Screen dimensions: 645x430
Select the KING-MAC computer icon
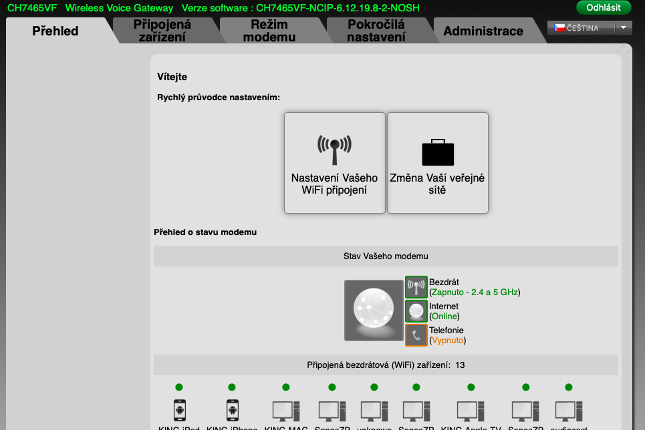coord(285,409)
